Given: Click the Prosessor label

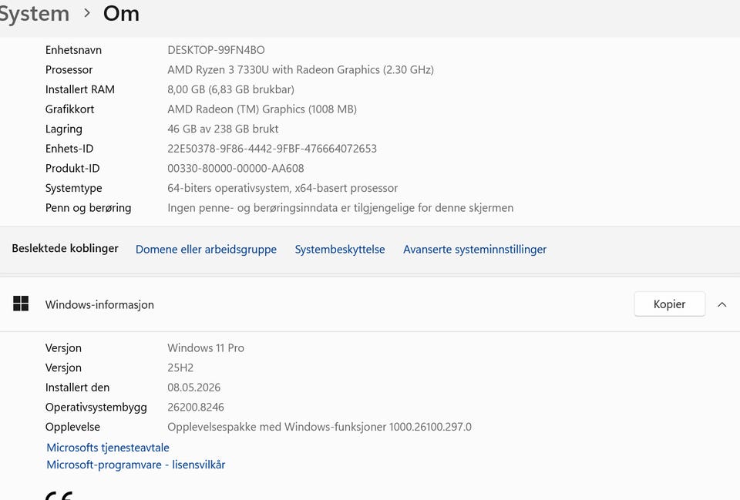Looking at the screenshot, I should pos(69,70).
